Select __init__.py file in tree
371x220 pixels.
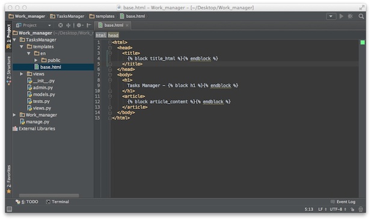point(41,81)
